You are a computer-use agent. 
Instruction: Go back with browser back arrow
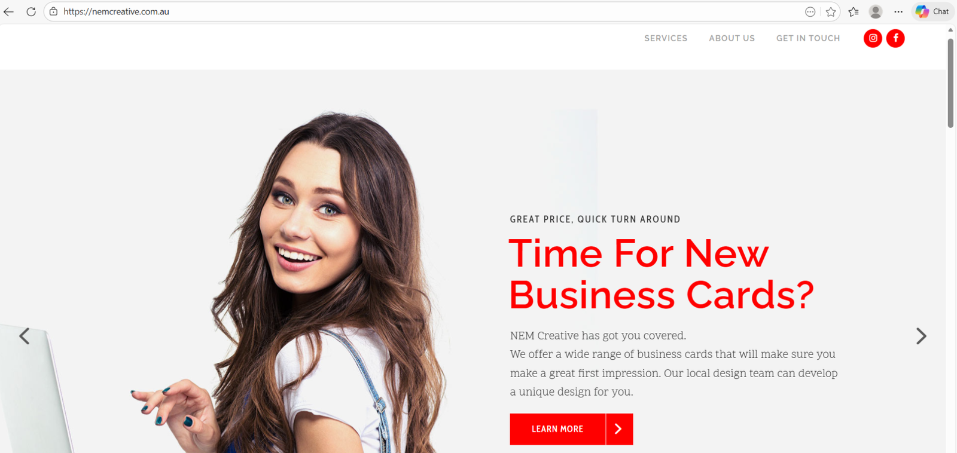click(9, 11)
